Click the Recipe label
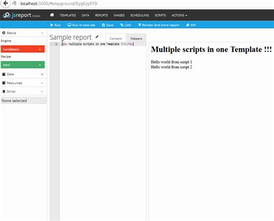Viewport: 274px width, 221px height. click(x=6, y=56)
